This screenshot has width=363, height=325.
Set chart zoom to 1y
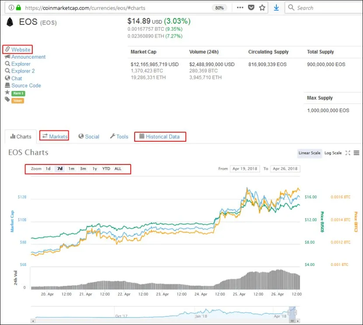click(x=94, y=169)
